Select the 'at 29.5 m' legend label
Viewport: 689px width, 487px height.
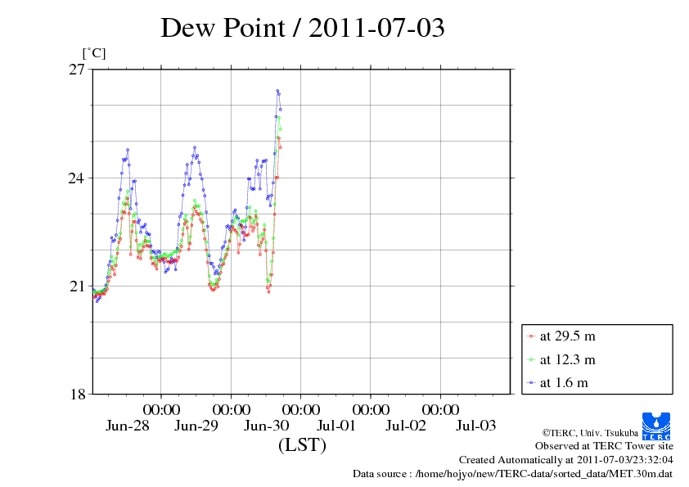coord(568,336)
